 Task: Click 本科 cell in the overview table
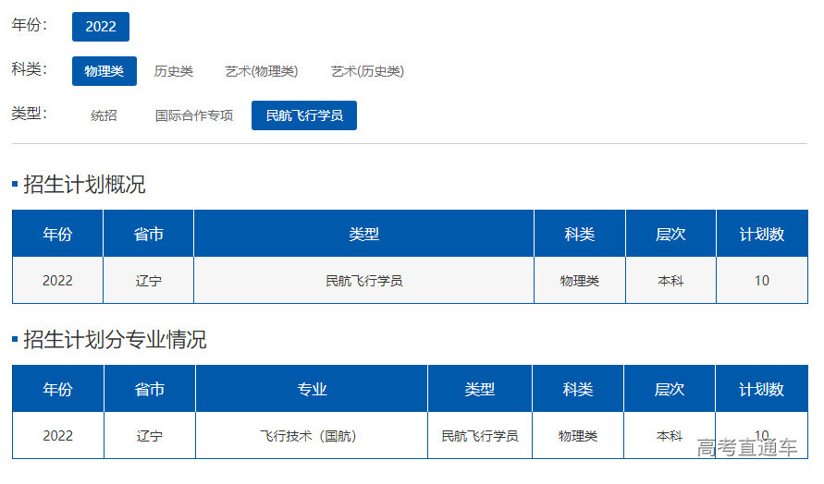(x=670, y=281)
